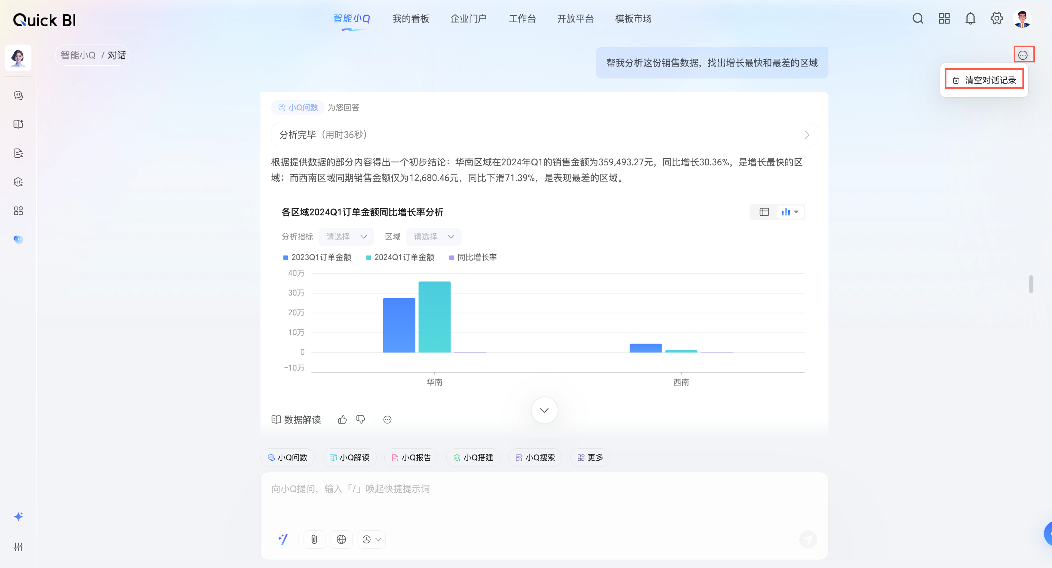Click the 更多 quick button
Screen dimensions: 1052x568
(x=590, y=457)
